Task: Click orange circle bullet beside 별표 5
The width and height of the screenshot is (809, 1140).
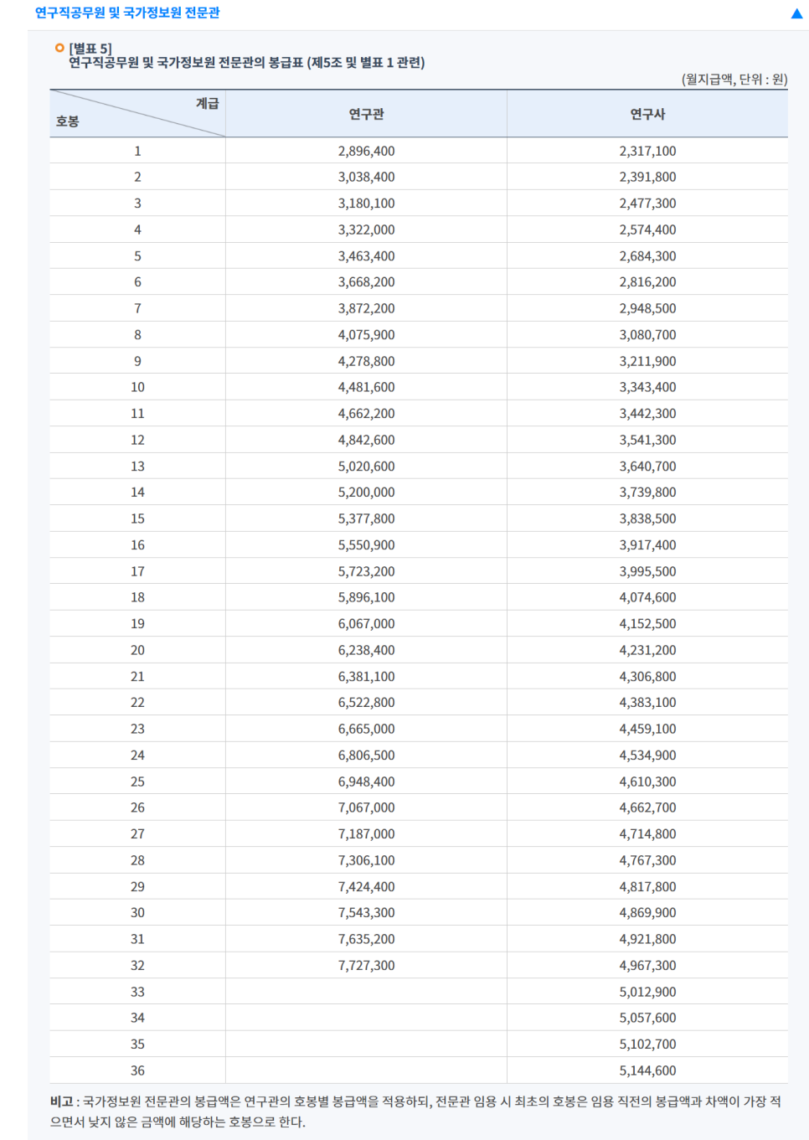Action: [59, 48]
